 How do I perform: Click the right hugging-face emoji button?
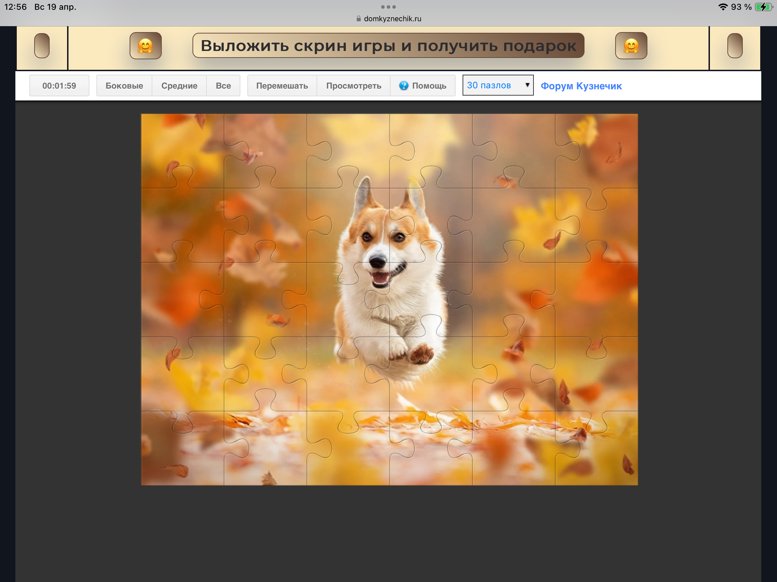click(x=631, y=46)
